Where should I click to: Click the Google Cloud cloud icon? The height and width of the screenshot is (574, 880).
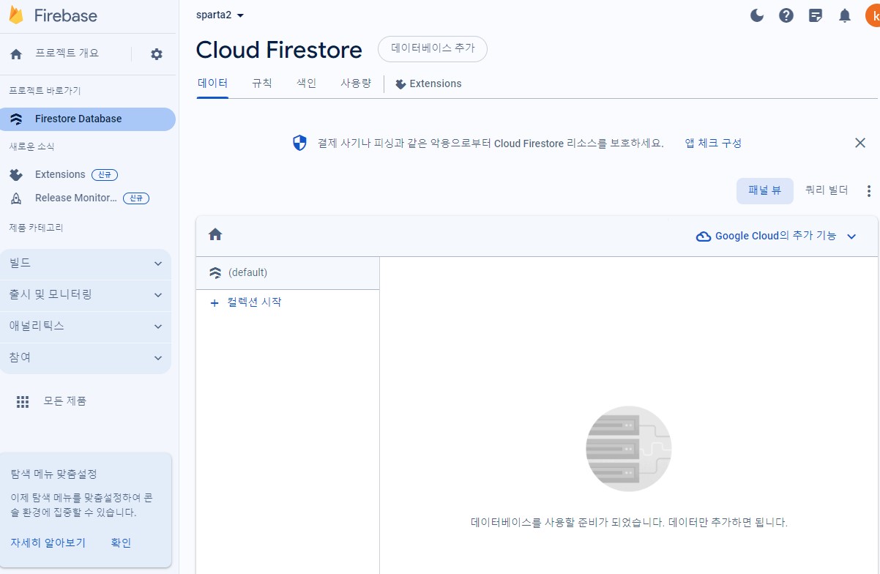coord(704,236)
